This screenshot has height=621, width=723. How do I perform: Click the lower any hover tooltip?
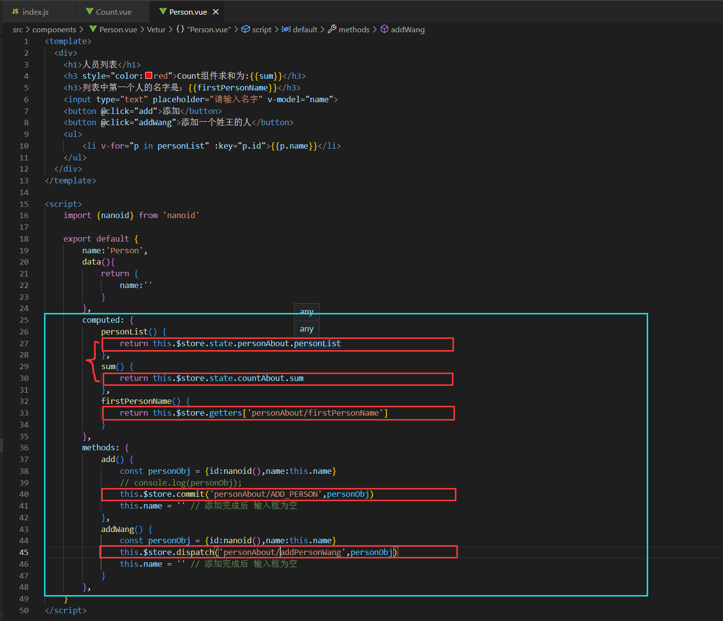[x=307, y=329]
